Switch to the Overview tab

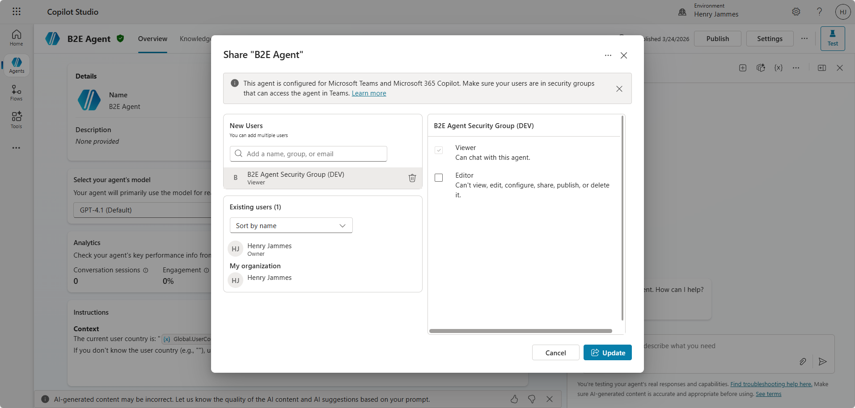pos(152,39)
